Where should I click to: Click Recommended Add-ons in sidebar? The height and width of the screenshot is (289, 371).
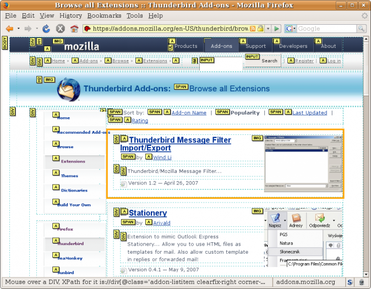pos(84,132)
